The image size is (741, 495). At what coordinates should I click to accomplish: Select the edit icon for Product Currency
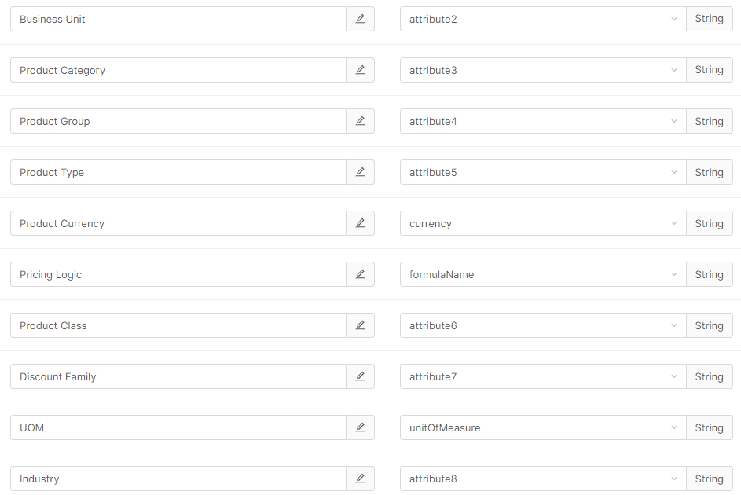360,223
